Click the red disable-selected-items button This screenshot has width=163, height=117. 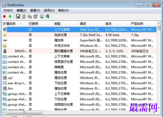(x=4, y=17)
